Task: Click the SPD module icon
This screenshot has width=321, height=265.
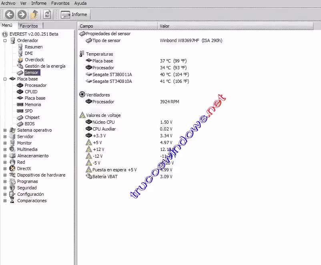Action: coord(20,111)
